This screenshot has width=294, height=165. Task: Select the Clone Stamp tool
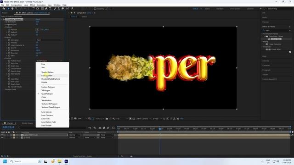coord(59,9)
